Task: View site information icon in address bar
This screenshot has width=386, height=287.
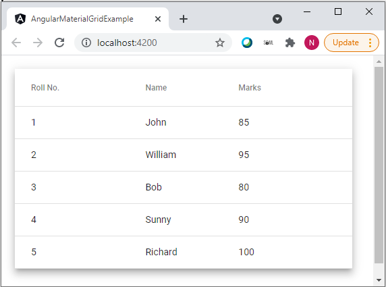Action: 86,43
